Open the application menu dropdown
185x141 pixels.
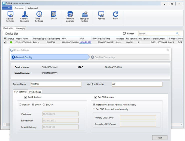click(7, 8)
